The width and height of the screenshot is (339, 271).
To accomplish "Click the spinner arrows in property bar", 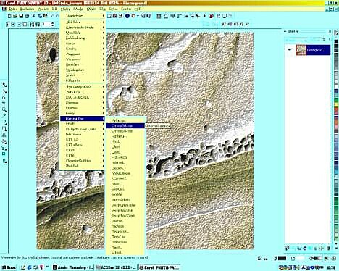I will click(52, 24).
